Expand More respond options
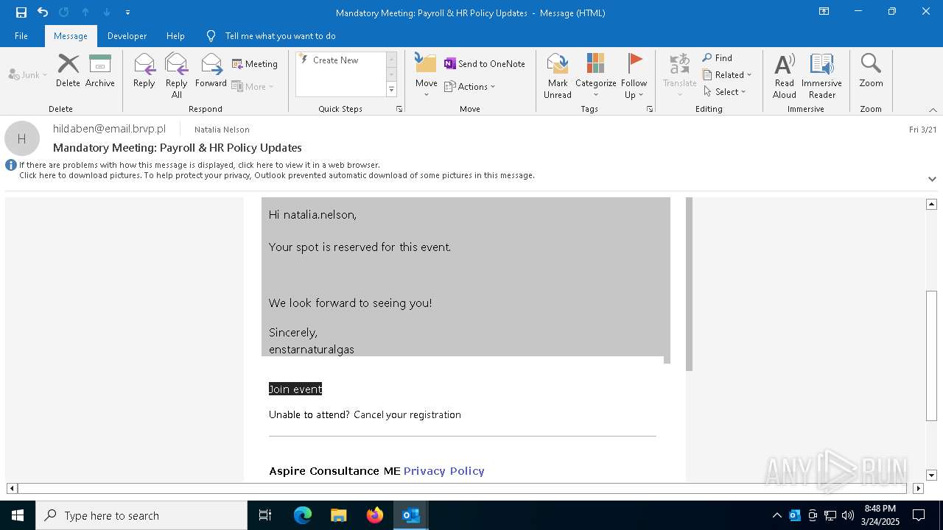This screenshot has height=530, width=943. (x=253, y=86)
